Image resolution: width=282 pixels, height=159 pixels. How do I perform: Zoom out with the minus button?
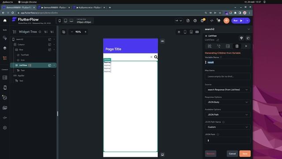click(72, 32)
